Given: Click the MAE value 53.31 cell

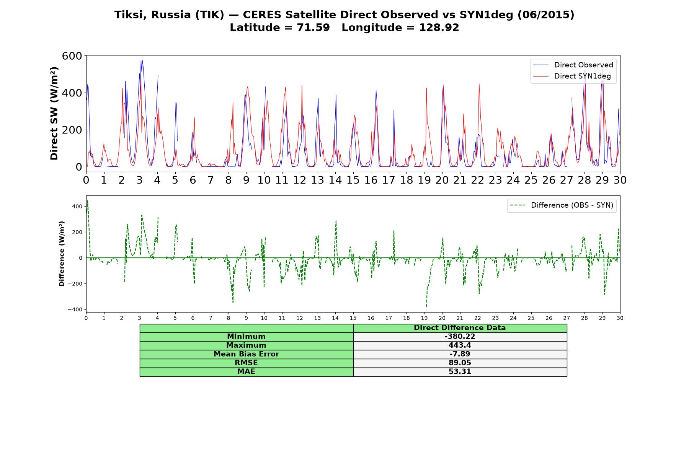Looking at the screenshot, I should 460,372.
